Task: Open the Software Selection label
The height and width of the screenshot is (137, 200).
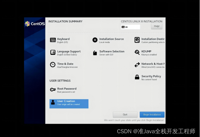Action: 112,51
